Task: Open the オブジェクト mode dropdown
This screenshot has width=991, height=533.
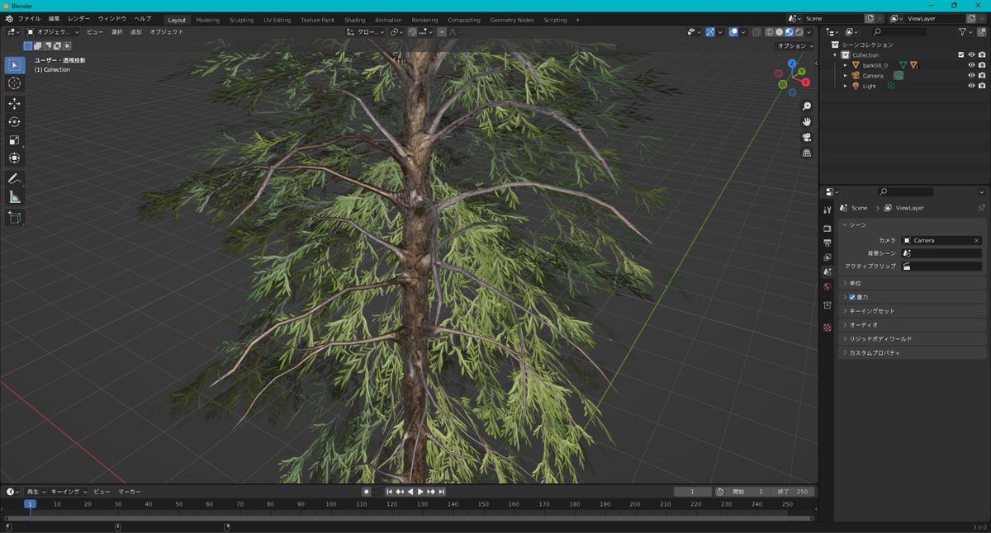Action: pos(53,32)
